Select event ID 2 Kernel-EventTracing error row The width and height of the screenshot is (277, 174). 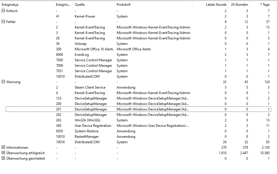[138, 27]
